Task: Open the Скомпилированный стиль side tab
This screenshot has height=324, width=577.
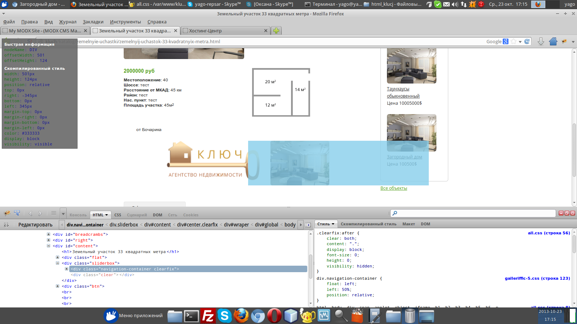Action: 369,224
